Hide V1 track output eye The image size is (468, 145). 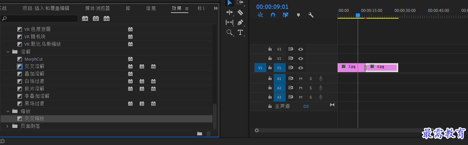tap(301, 68)
